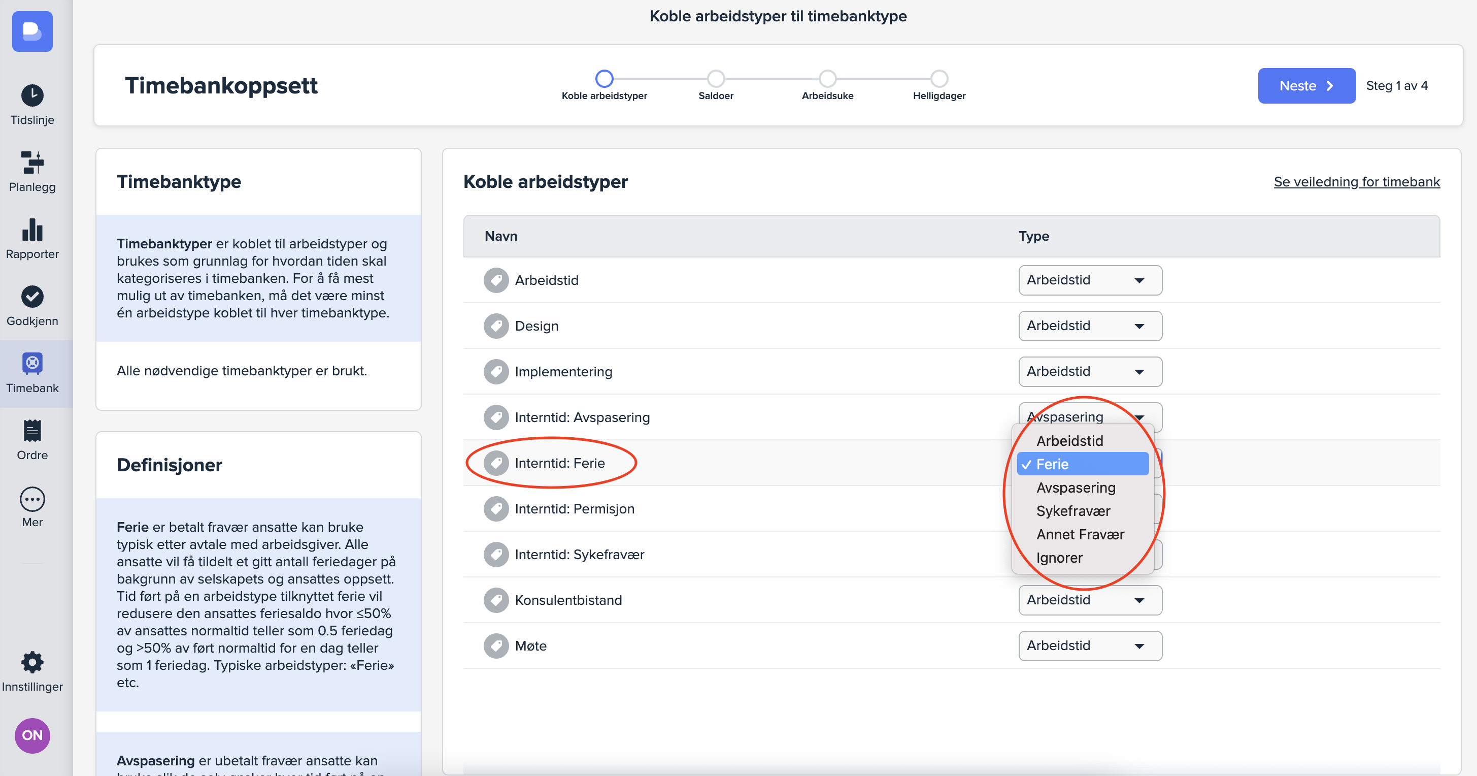Image resolution: width=1477 pixels, height=776 pixels.
Task: Click the blue Neste button
Action: coord(1305,86)
